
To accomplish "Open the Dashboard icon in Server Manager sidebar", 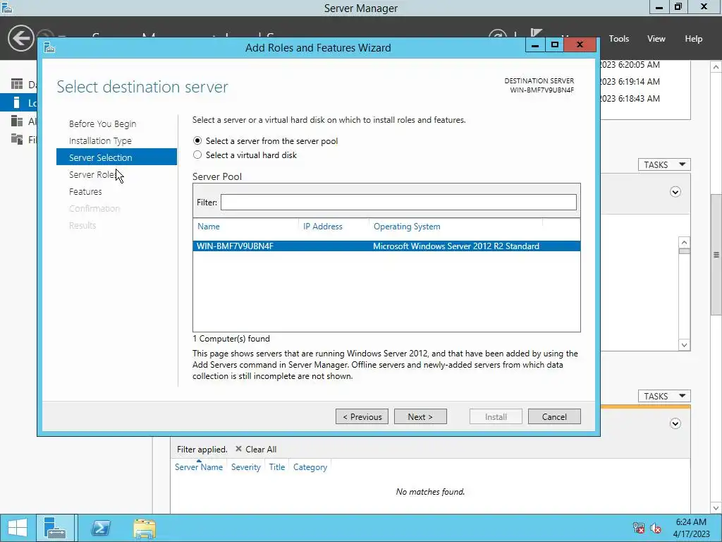I will point(17,84).
